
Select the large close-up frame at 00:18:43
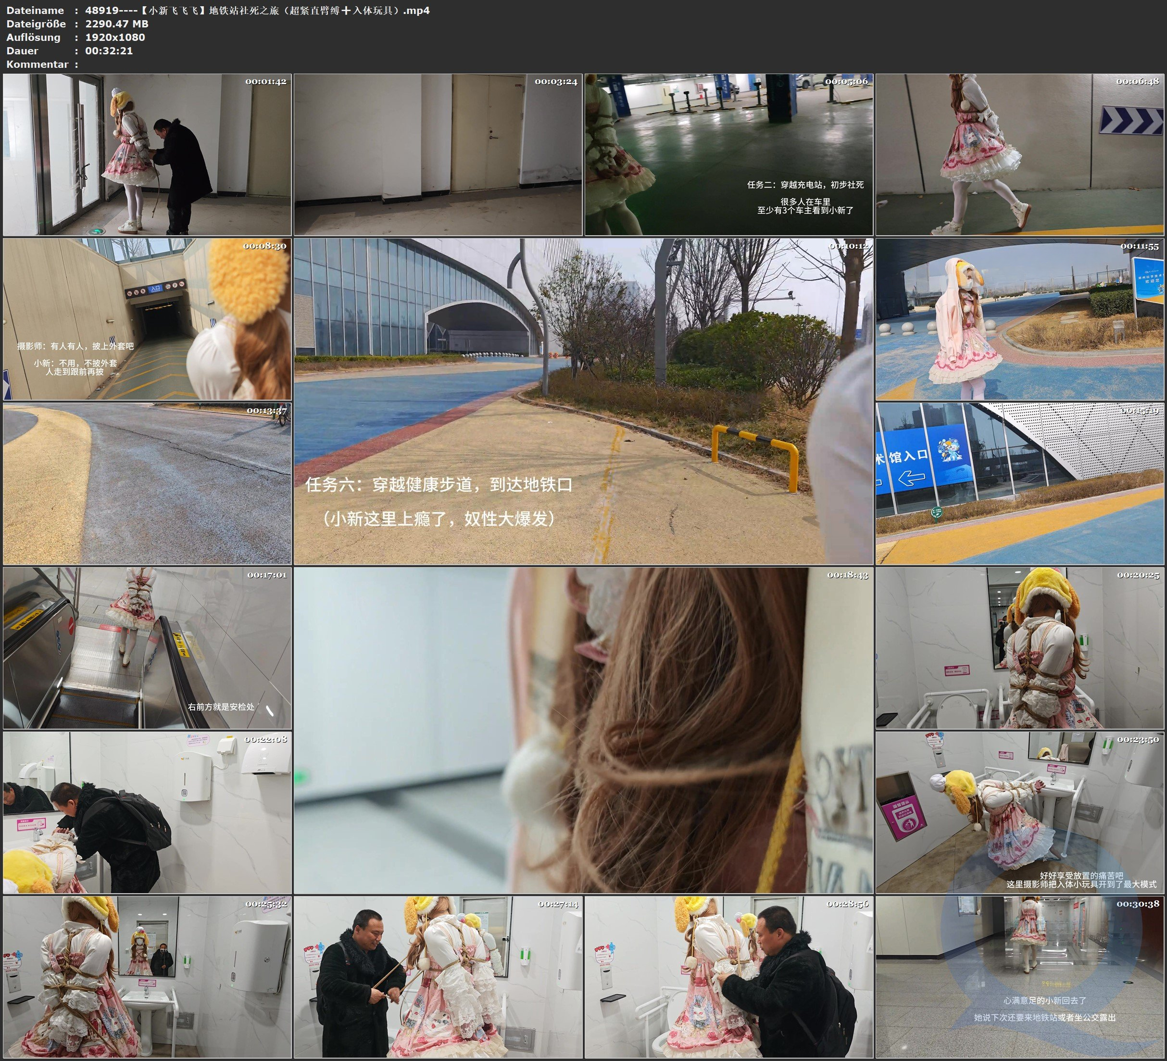pos(583,730)
